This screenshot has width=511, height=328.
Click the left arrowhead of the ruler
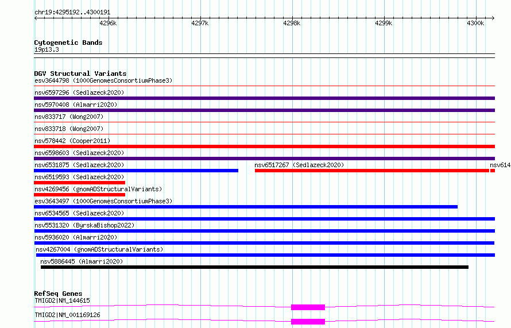[x=36, y=18]
